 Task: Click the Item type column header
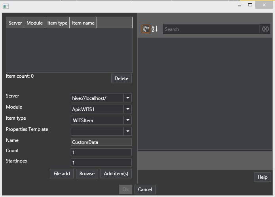click(57, 23)
